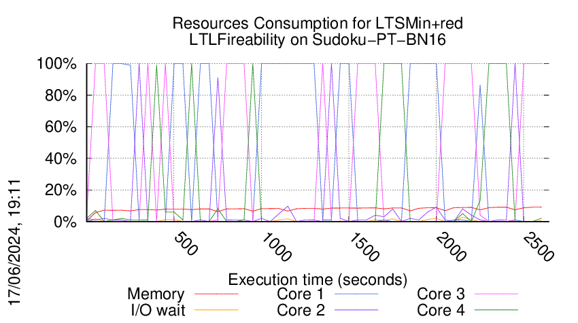Click the 2000 x-axis tick label
This screenshot has height=323, width=578.
(x=451, y=247)
